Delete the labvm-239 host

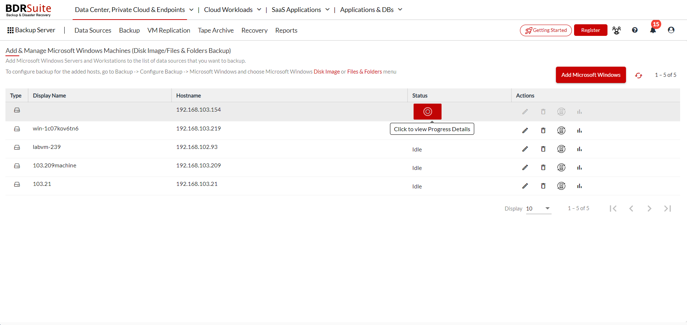click(x=543, y=149)
